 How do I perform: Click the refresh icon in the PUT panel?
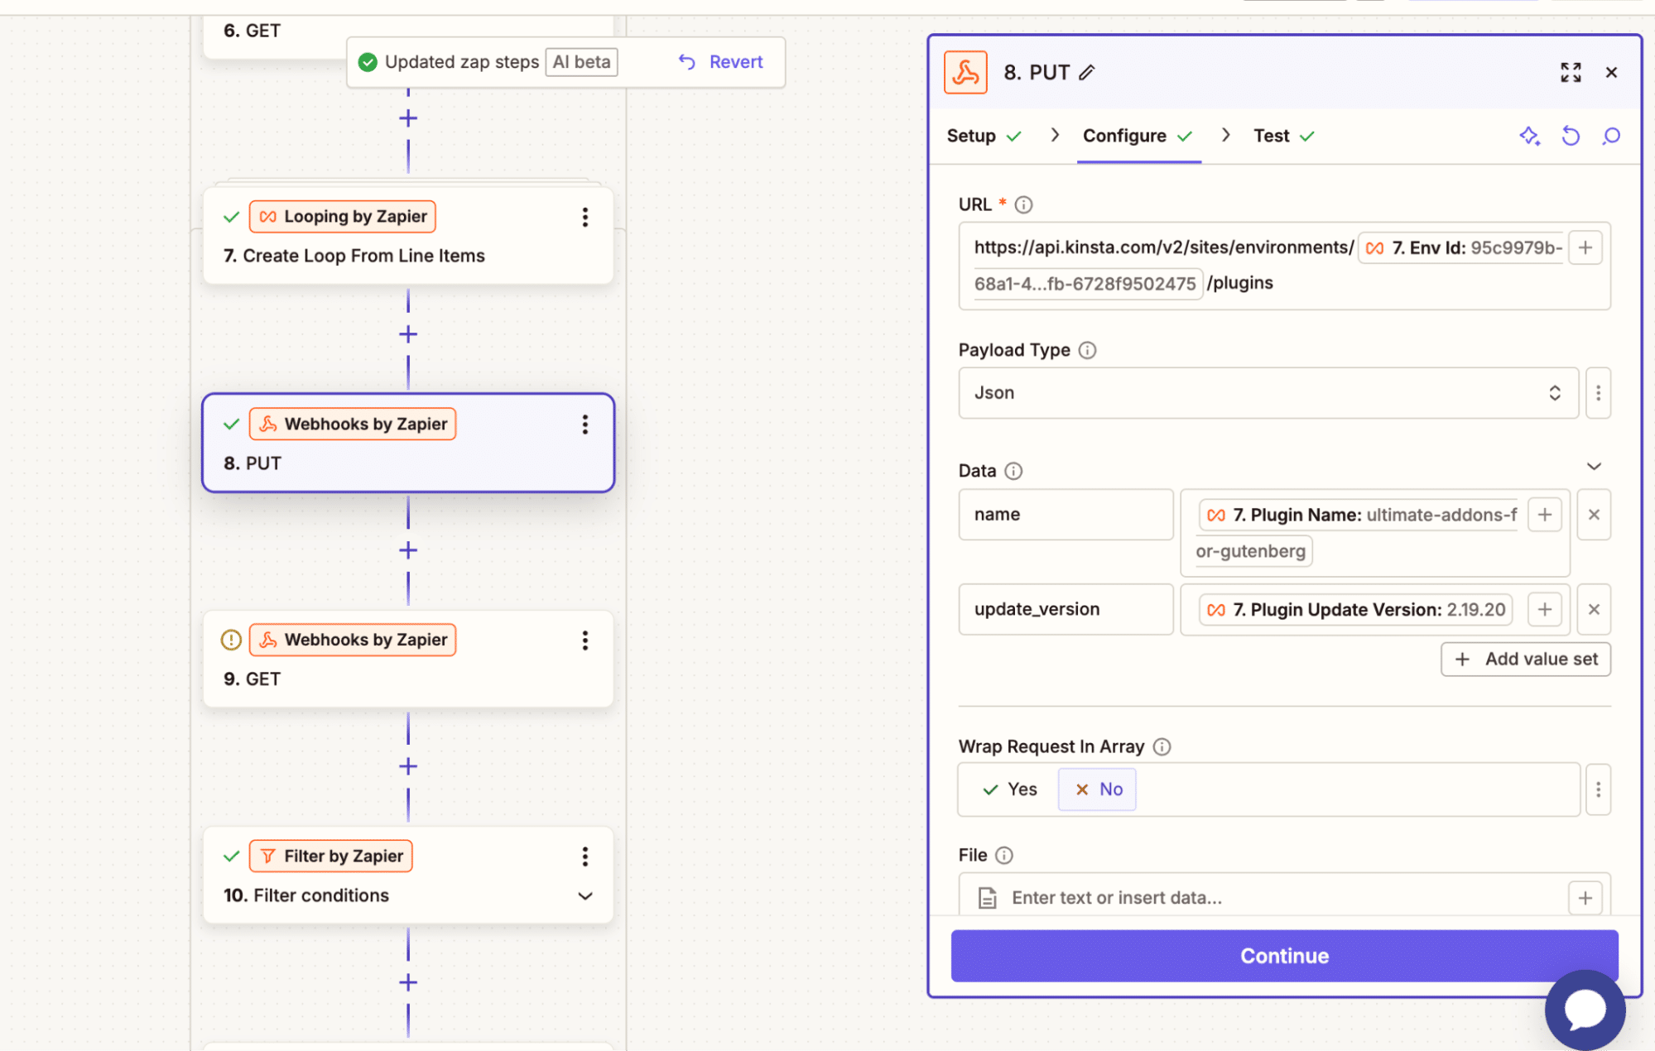click(x=1571, y=136)
